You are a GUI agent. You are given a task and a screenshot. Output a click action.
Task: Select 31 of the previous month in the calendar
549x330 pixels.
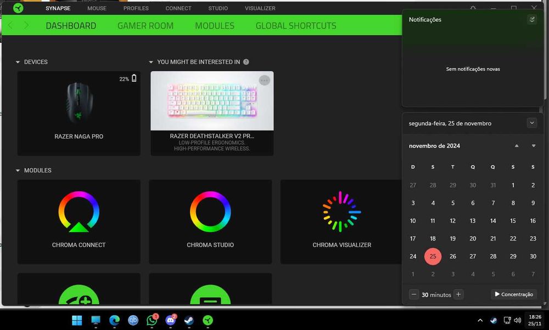493,185
